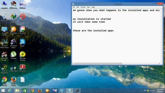165x93 pixels.
Task: Select the ASUS shortcut beside the computer icon
Action: tap(13, 5)
